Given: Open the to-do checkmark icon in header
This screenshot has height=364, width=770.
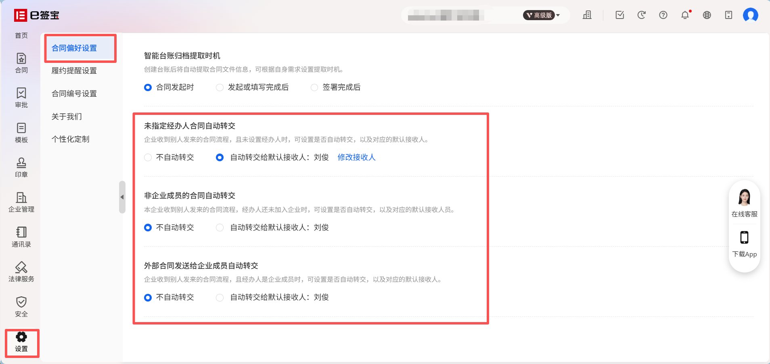Looking at the screenshot, I should tap(620, 15).
